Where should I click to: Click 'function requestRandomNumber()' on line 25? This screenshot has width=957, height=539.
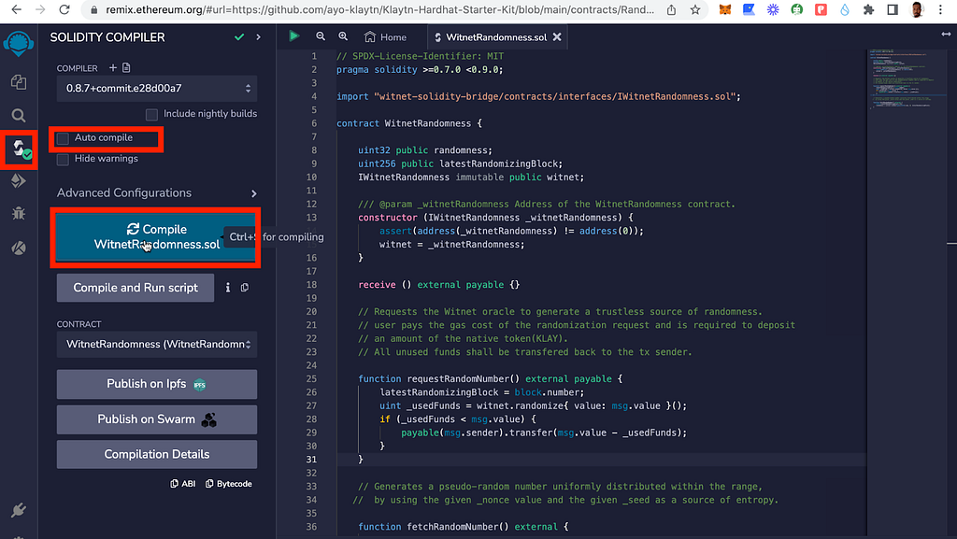(x=439, y=378)
